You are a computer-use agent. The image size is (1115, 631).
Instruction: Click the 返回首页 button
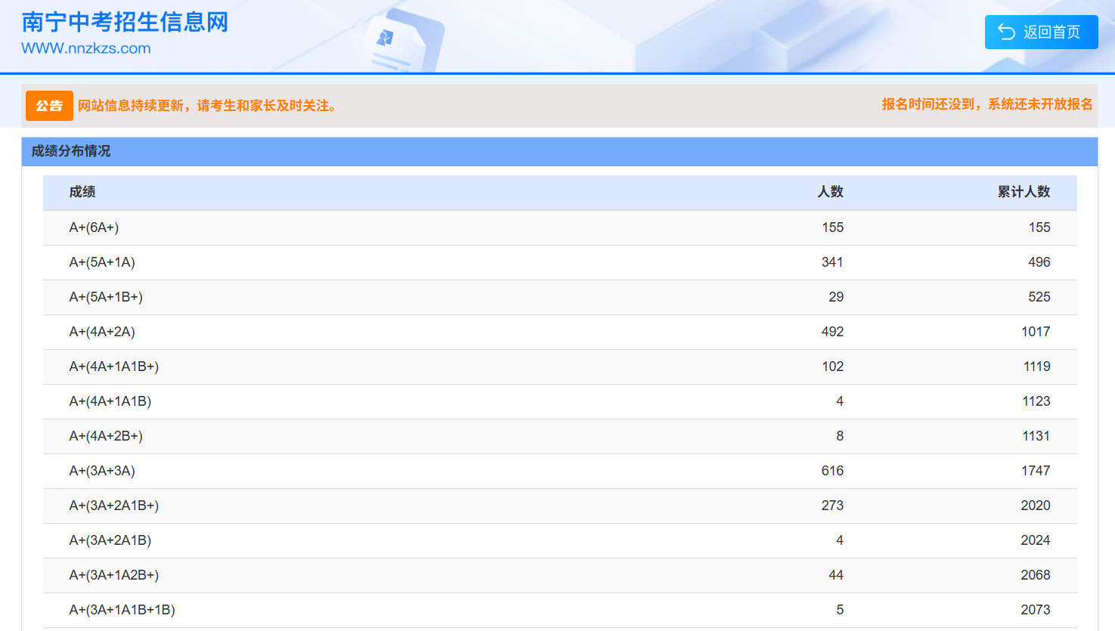click(1041, 32)
